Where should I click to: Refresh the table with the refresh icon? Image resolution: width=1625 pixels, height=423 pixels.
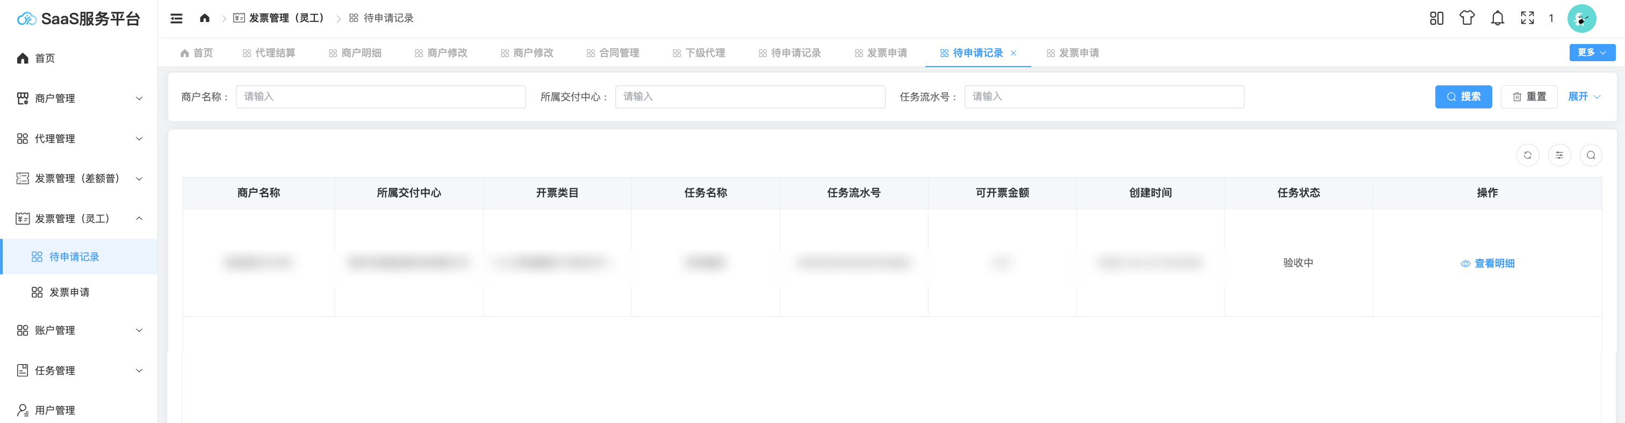pos(1527,155)
